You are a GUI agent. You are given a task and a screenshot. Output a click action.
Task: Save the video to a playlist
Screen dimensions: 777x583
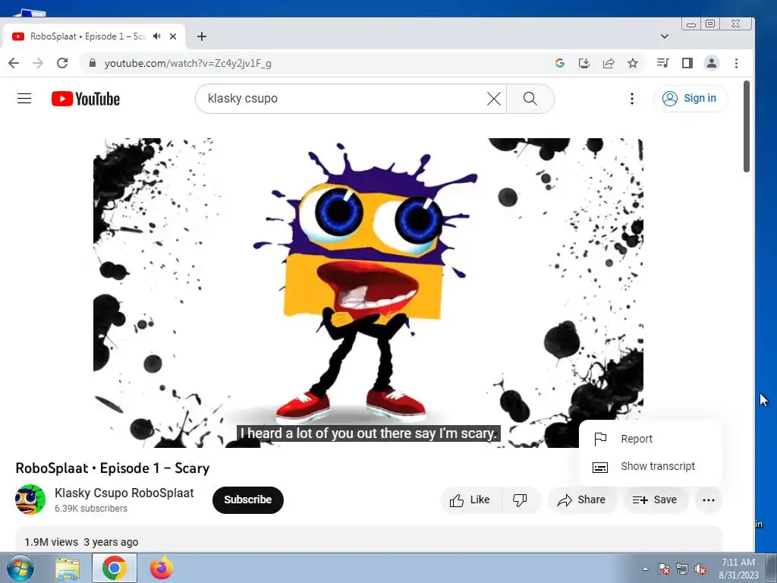point(655,499)
